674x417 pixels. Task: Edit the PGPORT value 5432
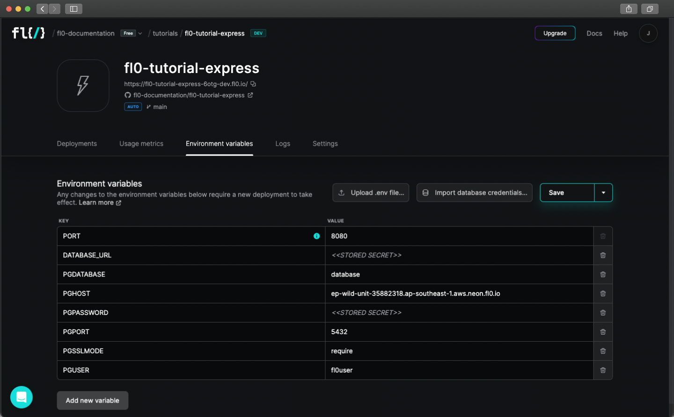459,332
